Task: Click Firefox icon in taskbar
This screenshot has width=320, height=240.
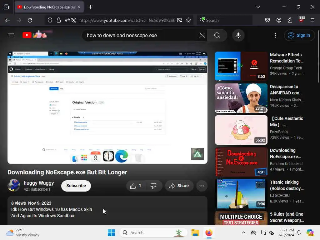Action: pos(209,232)
